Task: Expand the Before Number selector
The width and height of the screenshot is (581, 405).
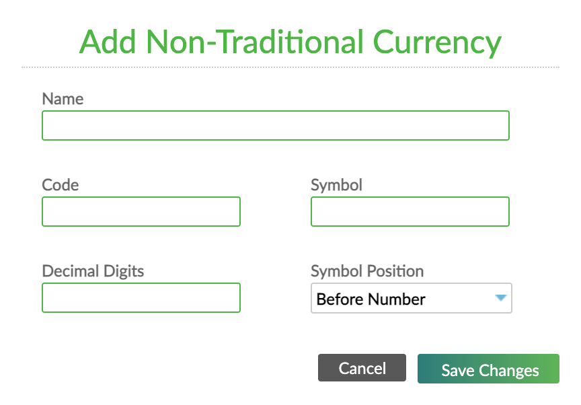Action: (x=411, y=298)
